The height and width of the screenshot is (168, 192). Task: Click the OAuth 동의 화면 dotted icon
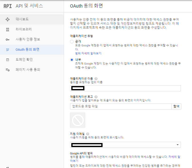[8, 50]
